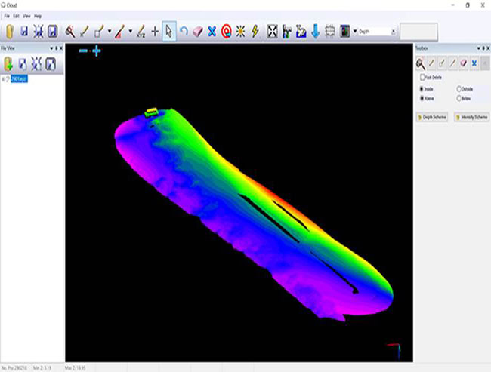Viewport: 491px width, 372px height.
Task: Enable the Fast Delete checkbox
Action: point(422,77)
